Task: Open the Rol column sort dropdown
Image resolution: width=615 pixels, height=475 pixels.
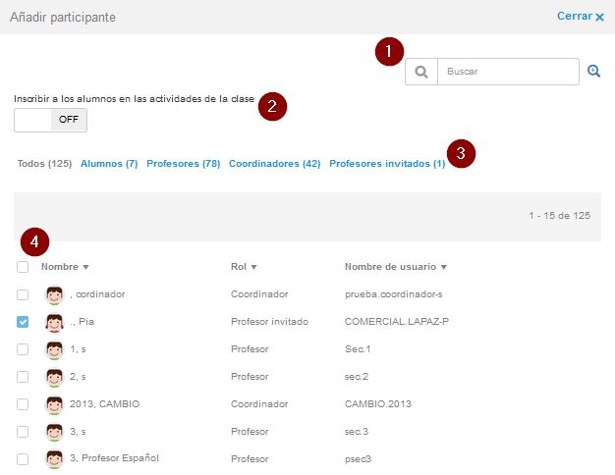Action: click(254, 267)
